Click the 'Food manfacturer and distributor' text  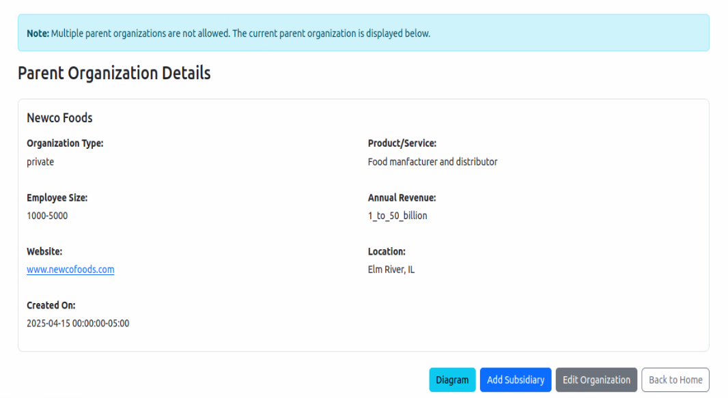[x=432, y=162]
